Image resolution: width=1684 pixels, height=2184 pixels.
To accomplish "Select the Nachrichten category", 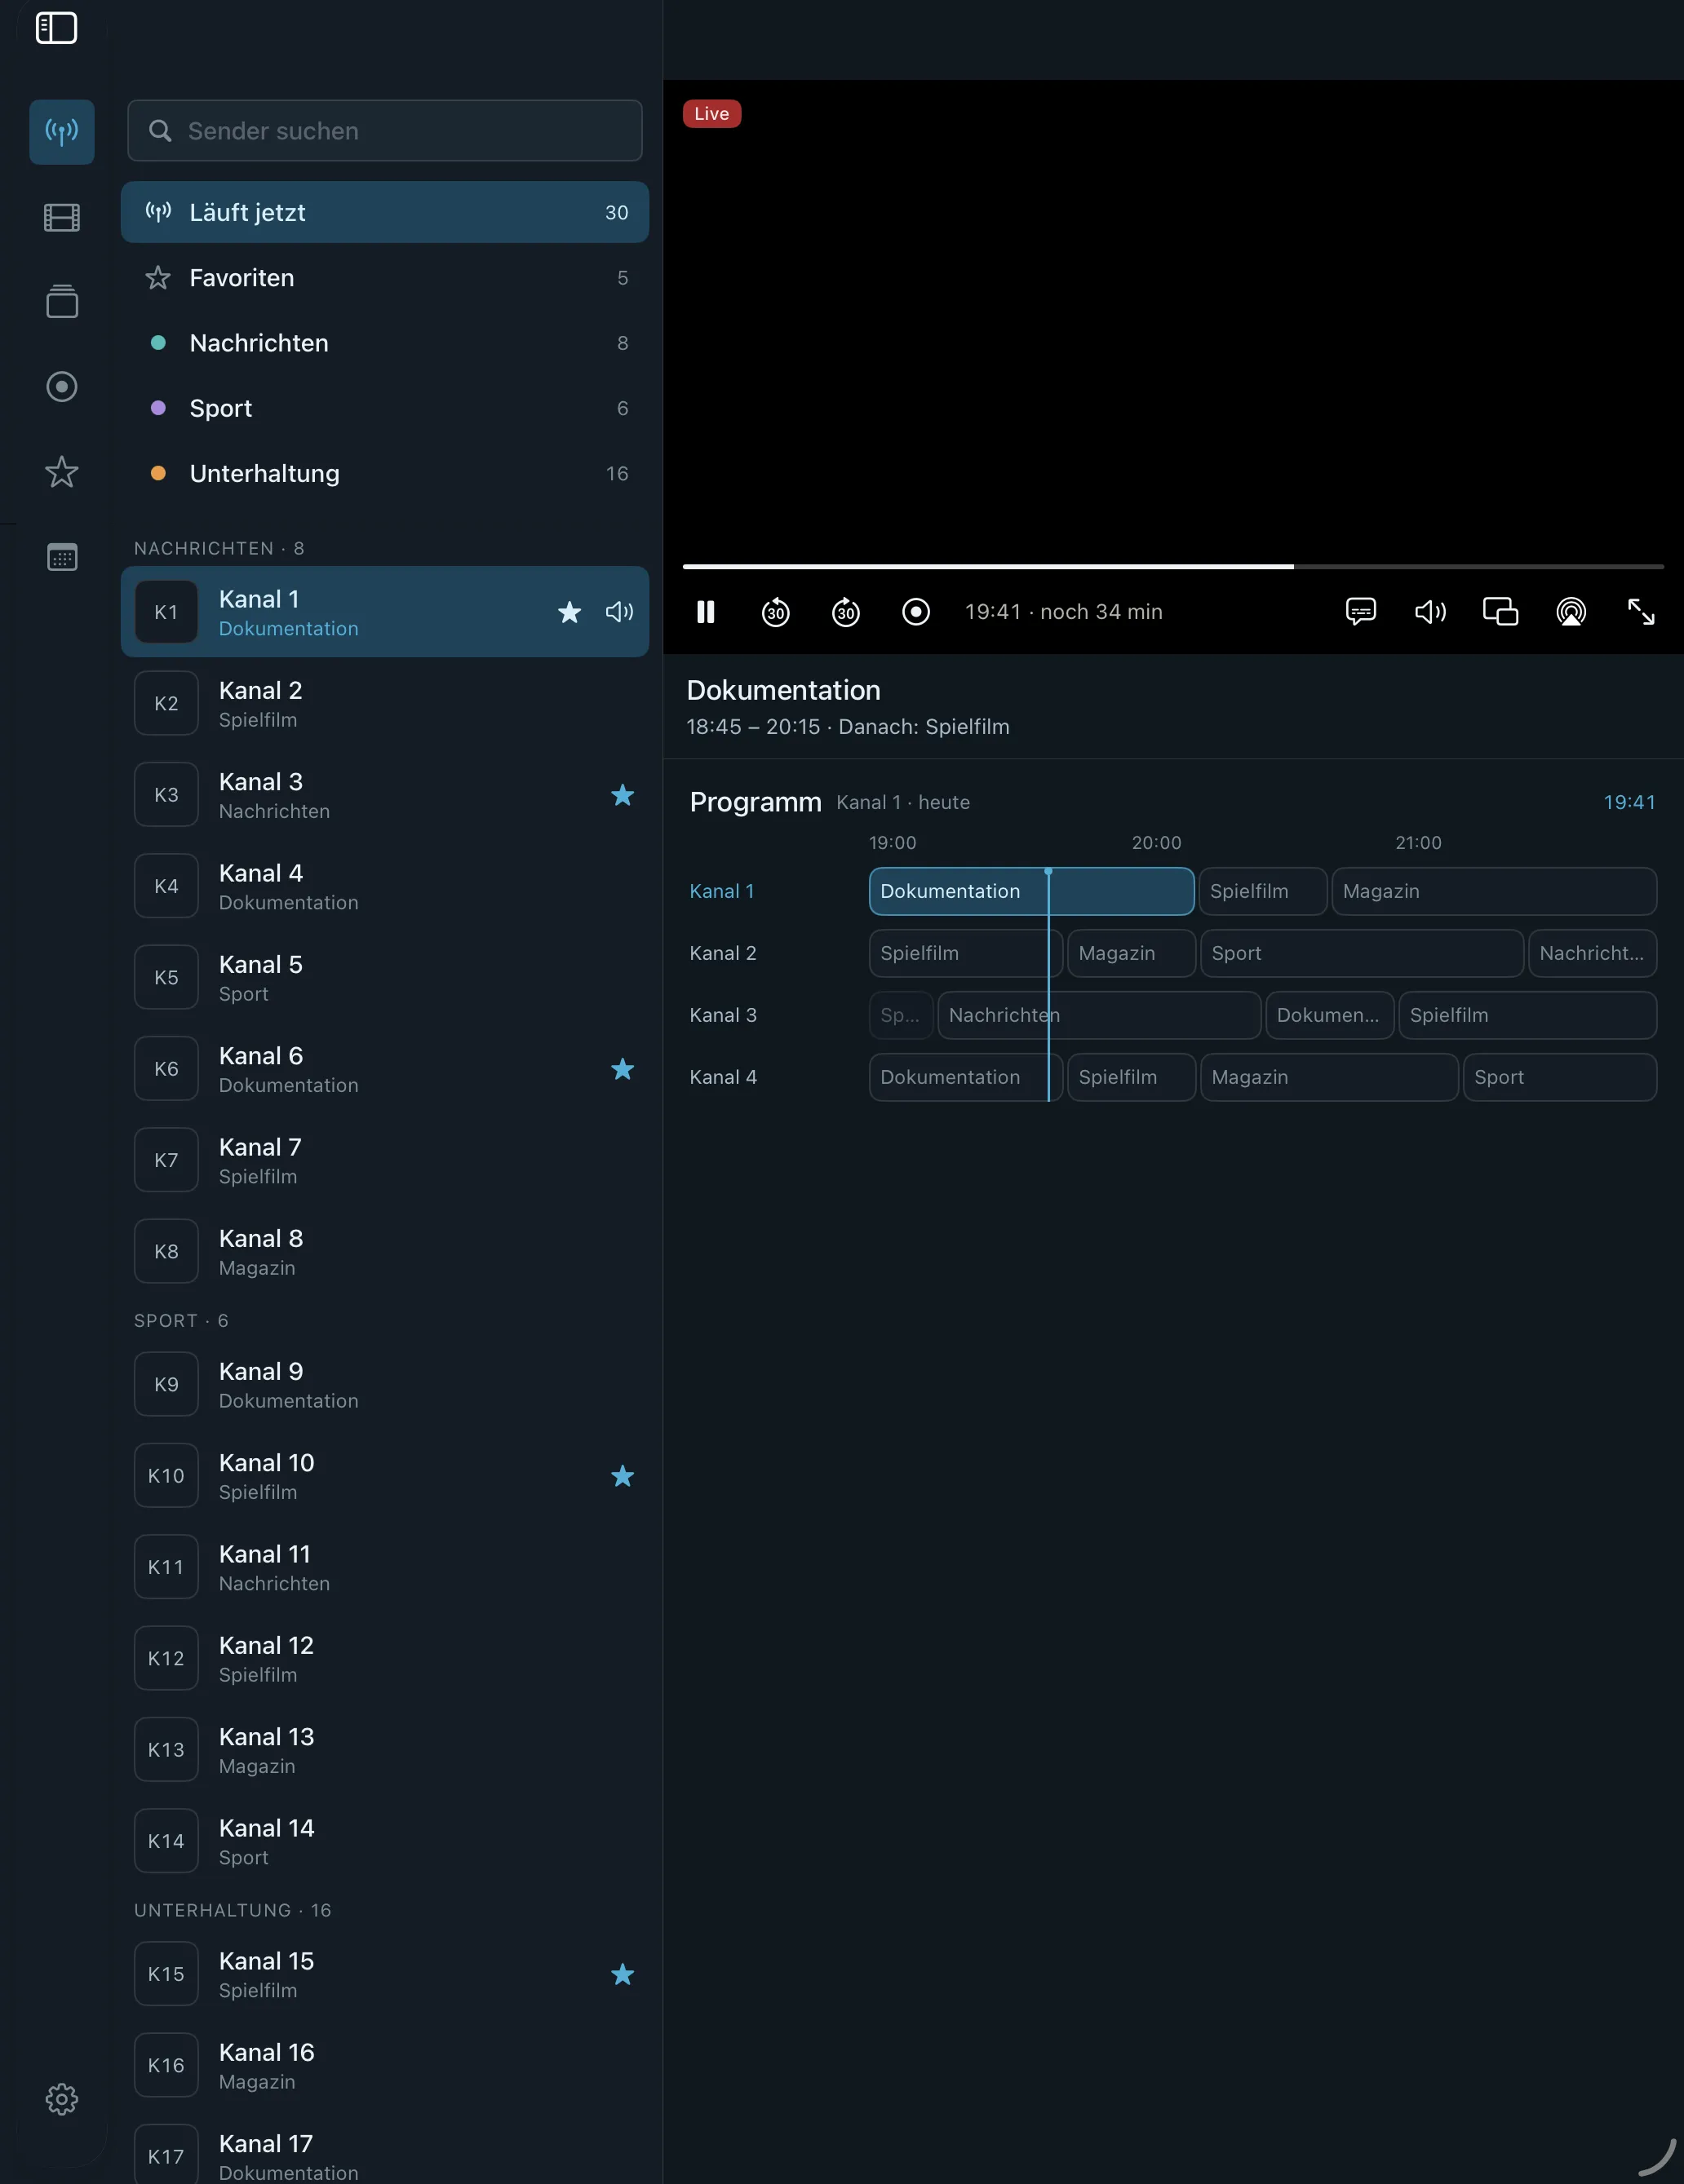I will coord(385,343).
